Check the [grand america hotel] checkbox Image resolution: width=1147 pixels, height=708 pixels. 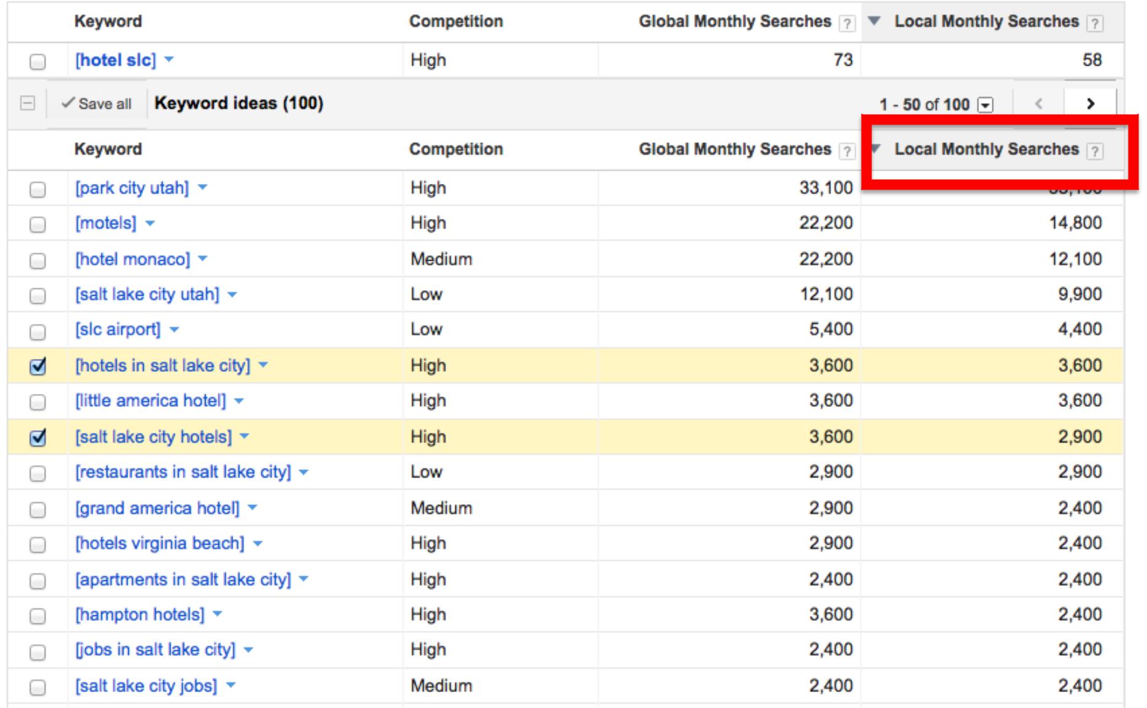(x=37, y=509)
